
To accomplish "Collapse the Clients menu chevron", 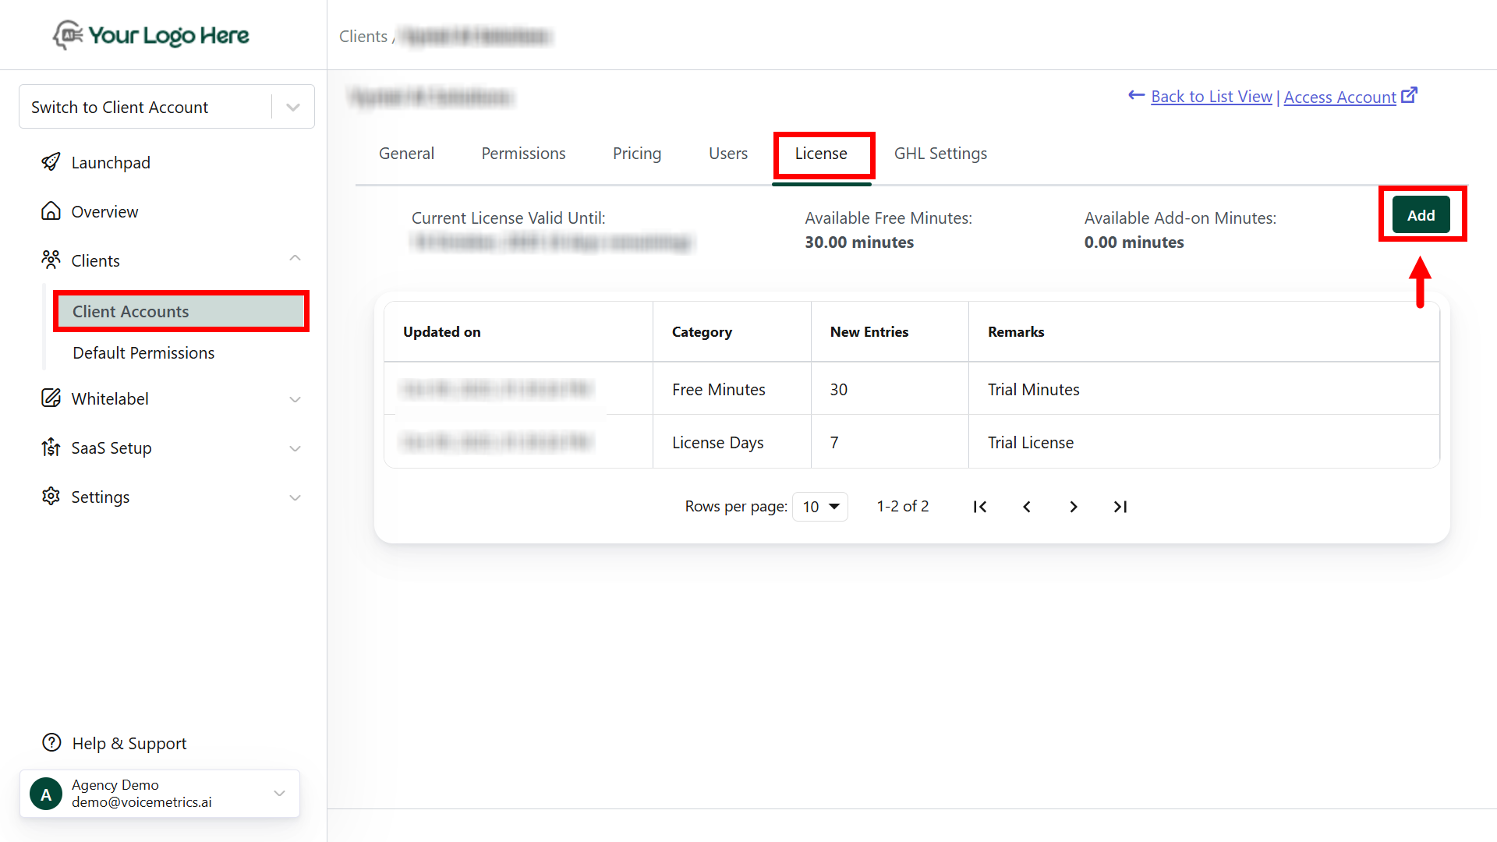I will pyautogui.click(x=295, y=258).
